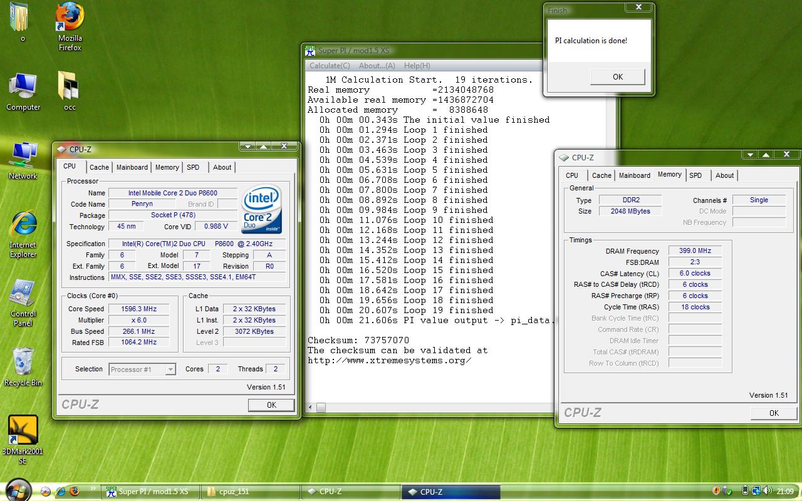Select SPD tab in right CPU-Z window
Image resolution: width=802 pixels, height=501 pixels.
point(695,175)
